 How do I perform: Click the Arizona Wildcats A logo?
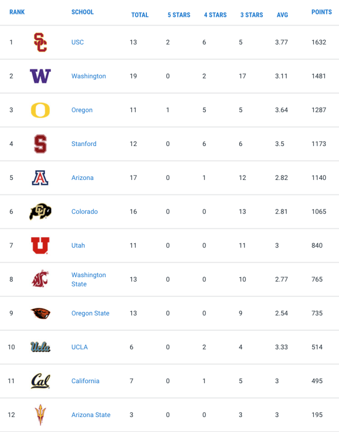(x=40, y=178)
